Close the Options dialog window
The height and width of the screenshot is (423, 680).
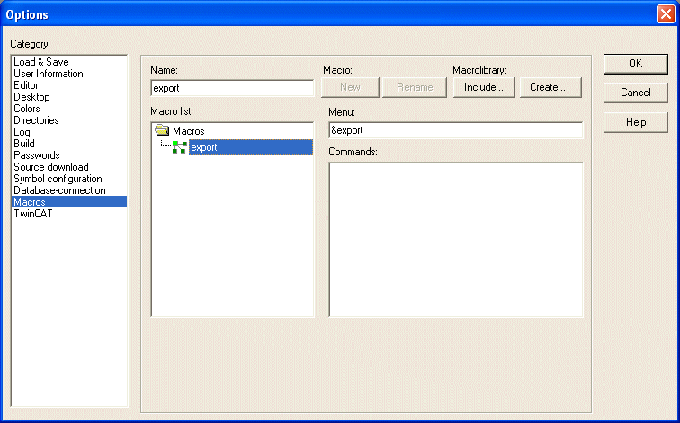(x=666, y=14)
